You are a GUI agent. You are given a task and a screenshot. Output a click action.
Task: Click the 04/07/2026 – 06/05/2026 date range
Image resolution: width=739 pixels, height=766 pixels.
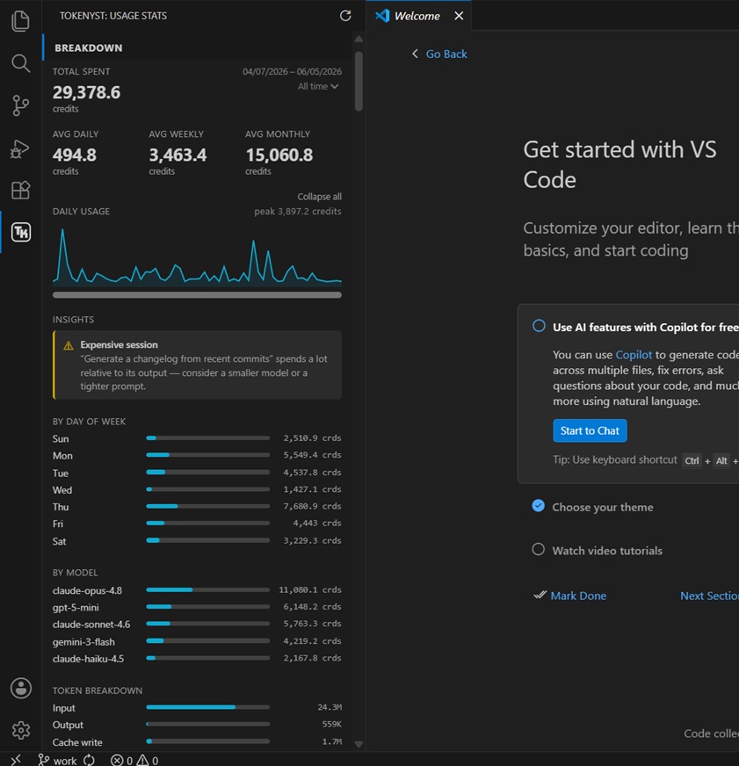point(293,71)
